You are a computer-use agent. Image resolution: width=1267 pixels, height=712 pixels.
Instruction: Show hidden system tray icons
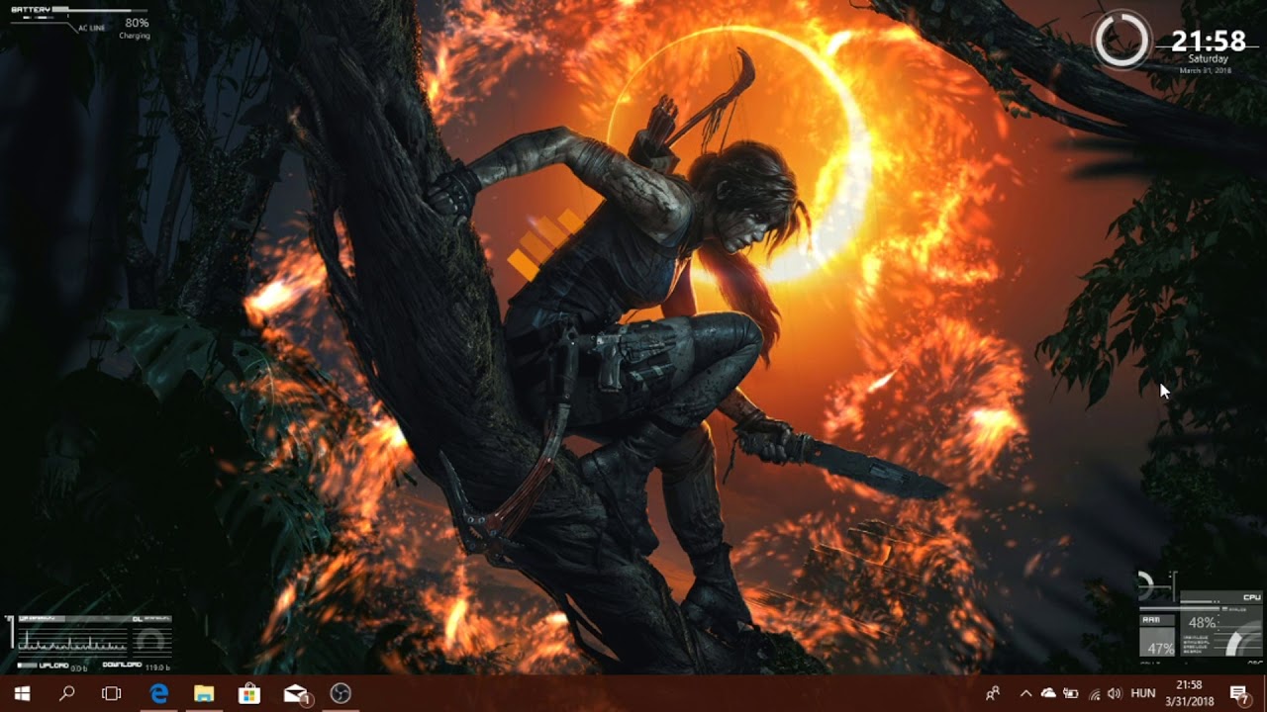[x=1025, y=693]
